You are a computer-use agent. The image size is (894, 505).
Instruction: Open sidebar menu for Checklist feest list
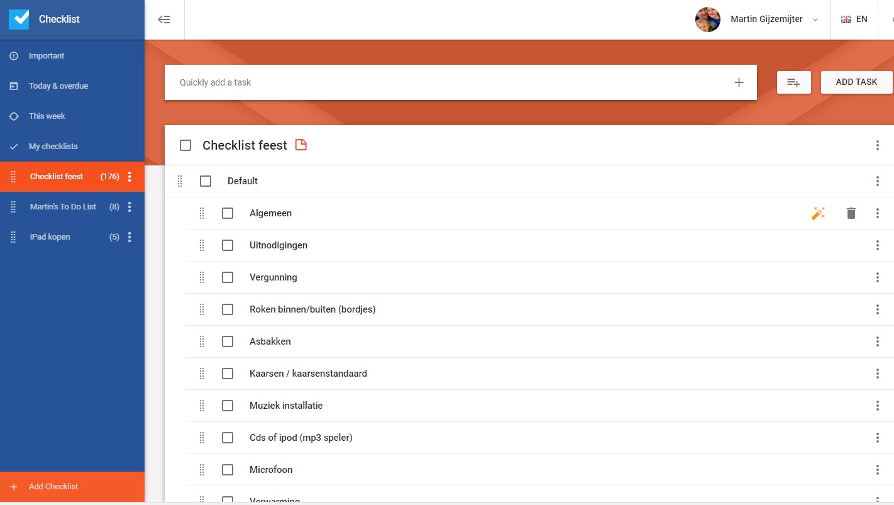130,177
